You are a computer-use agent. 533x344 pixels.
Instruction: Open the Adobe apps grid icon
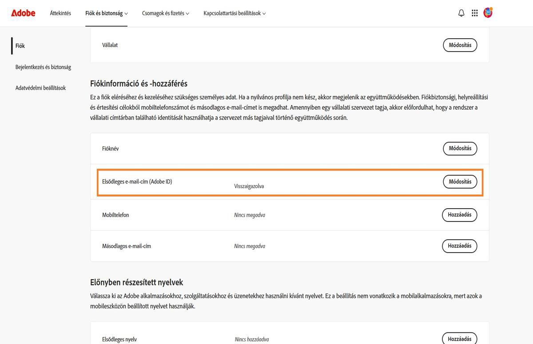(x=474, y=13)
